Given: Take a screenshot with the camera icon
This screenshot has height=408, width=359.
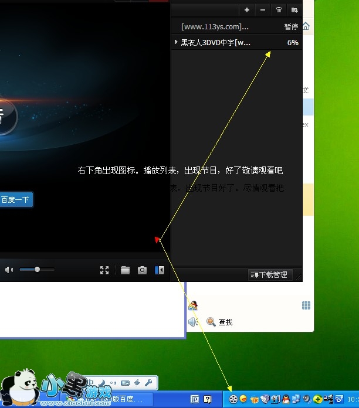Looking at the screenshot, I should (x=142, y=270).
